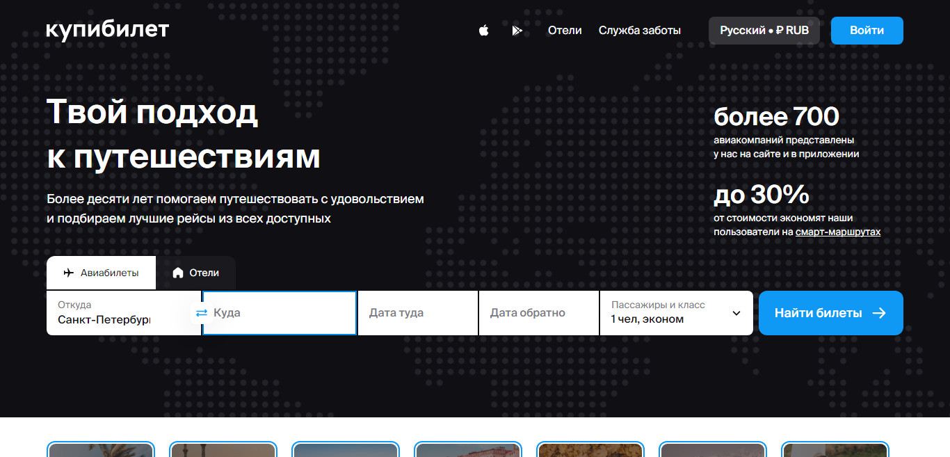Open the Apple App Store link icon
This screenshot has height=457, width=950.
coord(484,31)
